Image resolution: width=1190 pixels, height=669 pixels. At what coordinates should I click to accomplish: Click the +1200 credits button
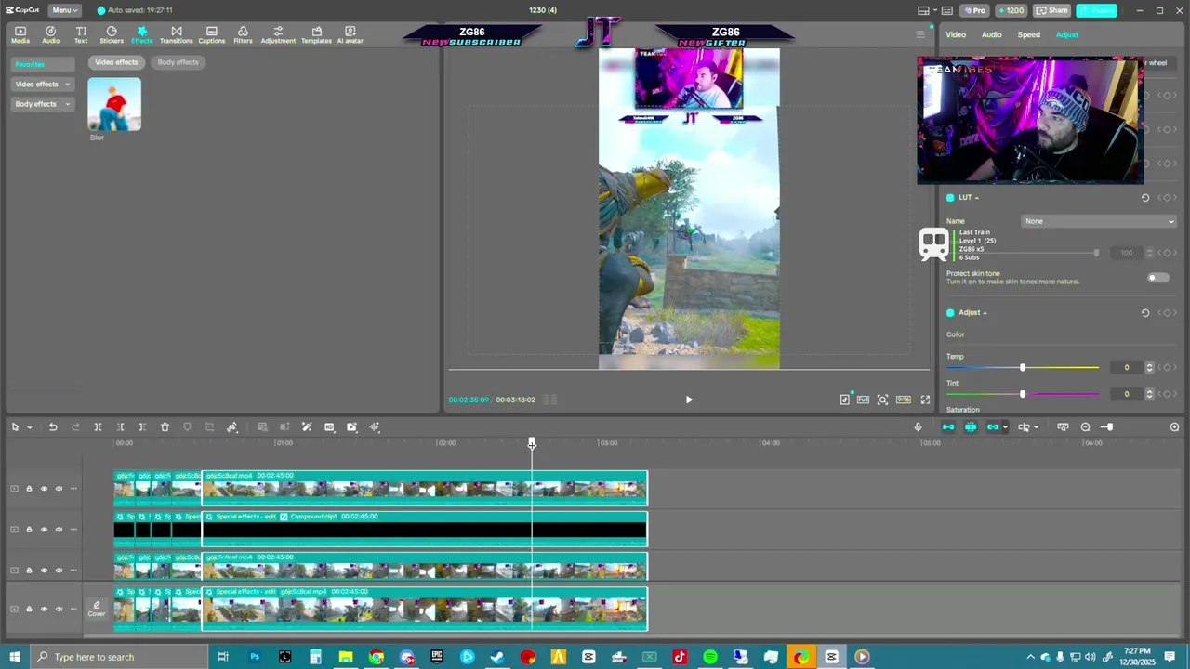coord(1011,10)
